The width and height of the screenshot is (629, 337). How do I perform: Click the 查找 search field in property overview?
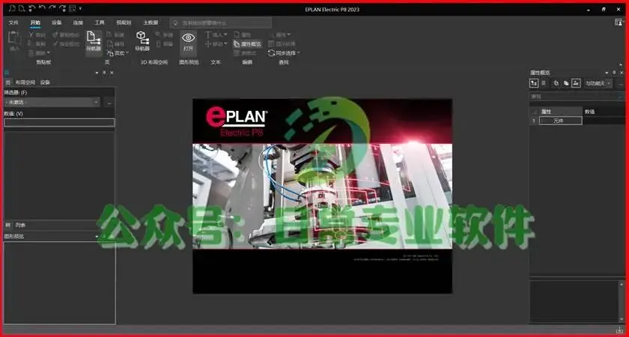(x=577, y=97)
